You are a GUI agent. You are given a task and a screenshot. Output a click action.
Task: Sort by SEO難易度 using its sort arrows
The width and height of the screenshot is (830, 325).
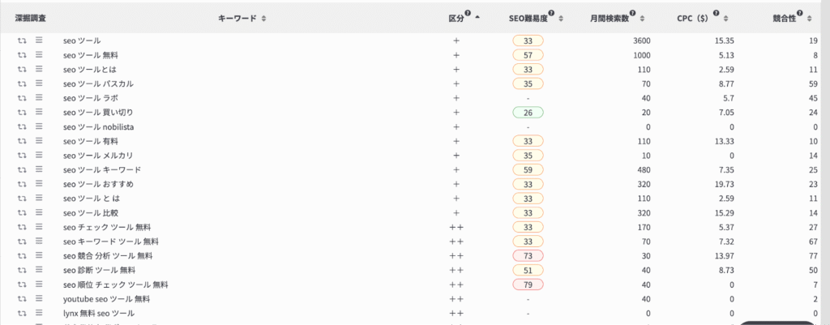(x=561, y=19)
